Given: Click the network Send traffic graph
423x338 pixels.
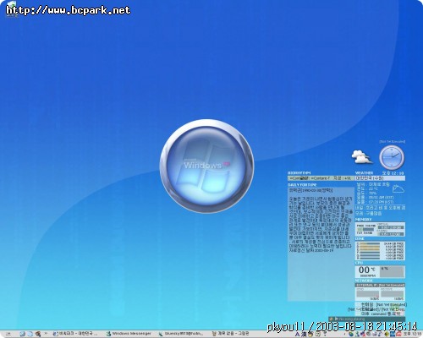Looking at the screenshot, I should (367, 294).
